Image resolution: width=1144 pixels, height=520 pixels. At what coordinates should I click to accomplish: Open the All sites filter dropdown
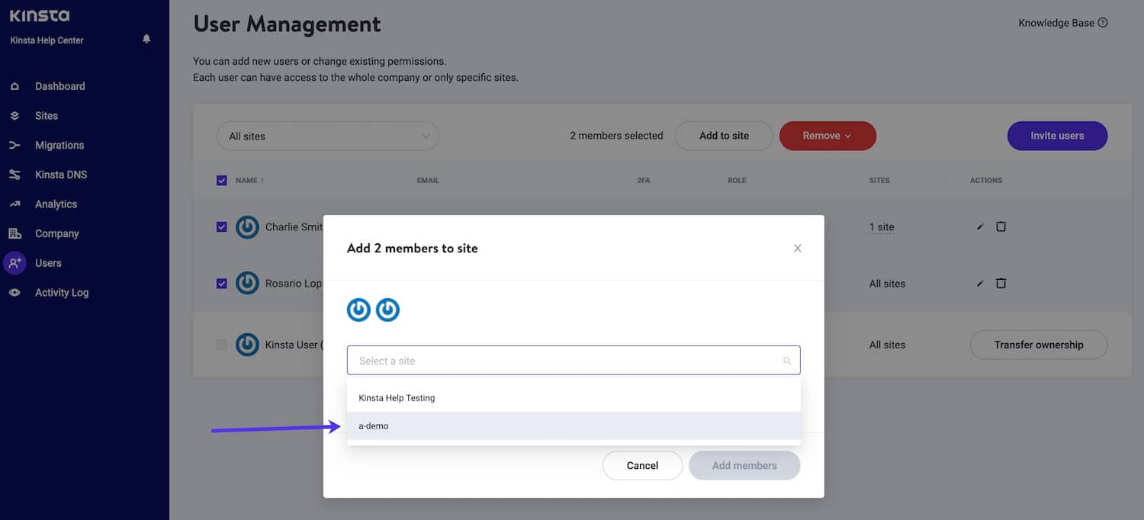tap(328, 136)
